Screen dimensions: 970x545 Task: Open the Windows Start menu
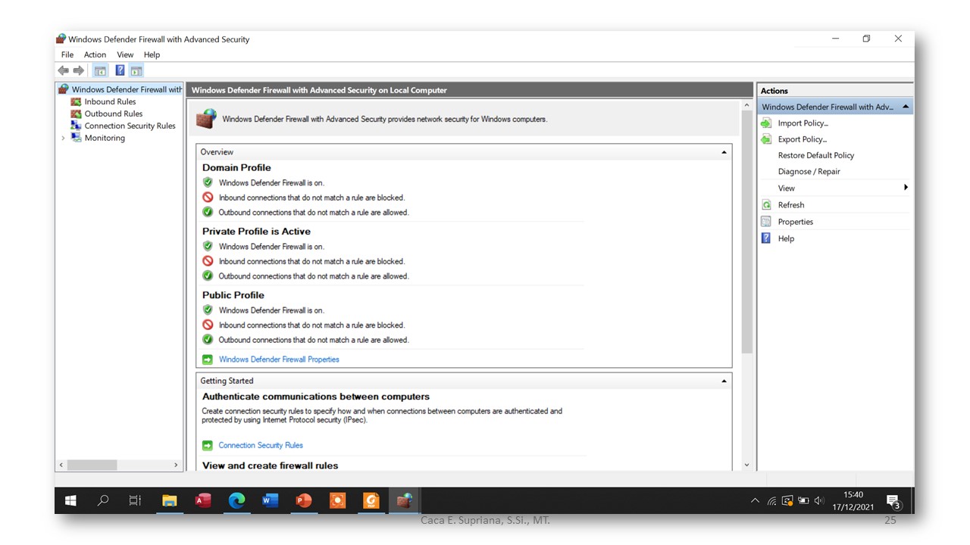pos(70,500)
